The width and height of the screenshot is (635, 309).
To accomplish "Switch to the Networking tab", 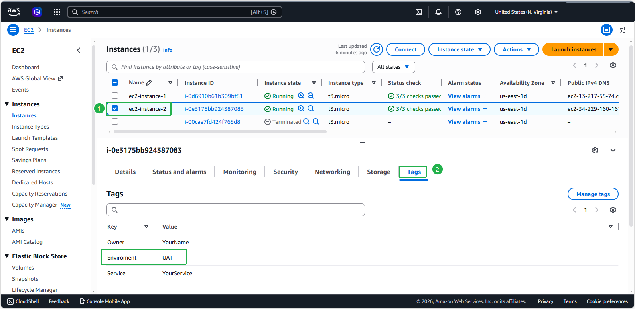I will pyautogui.click(x=332, y=172).
